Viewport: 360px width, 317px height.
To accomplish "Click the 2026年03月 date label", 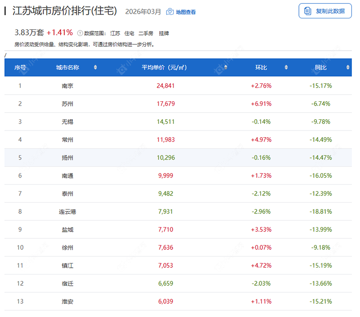I will [x=143, y=12].
